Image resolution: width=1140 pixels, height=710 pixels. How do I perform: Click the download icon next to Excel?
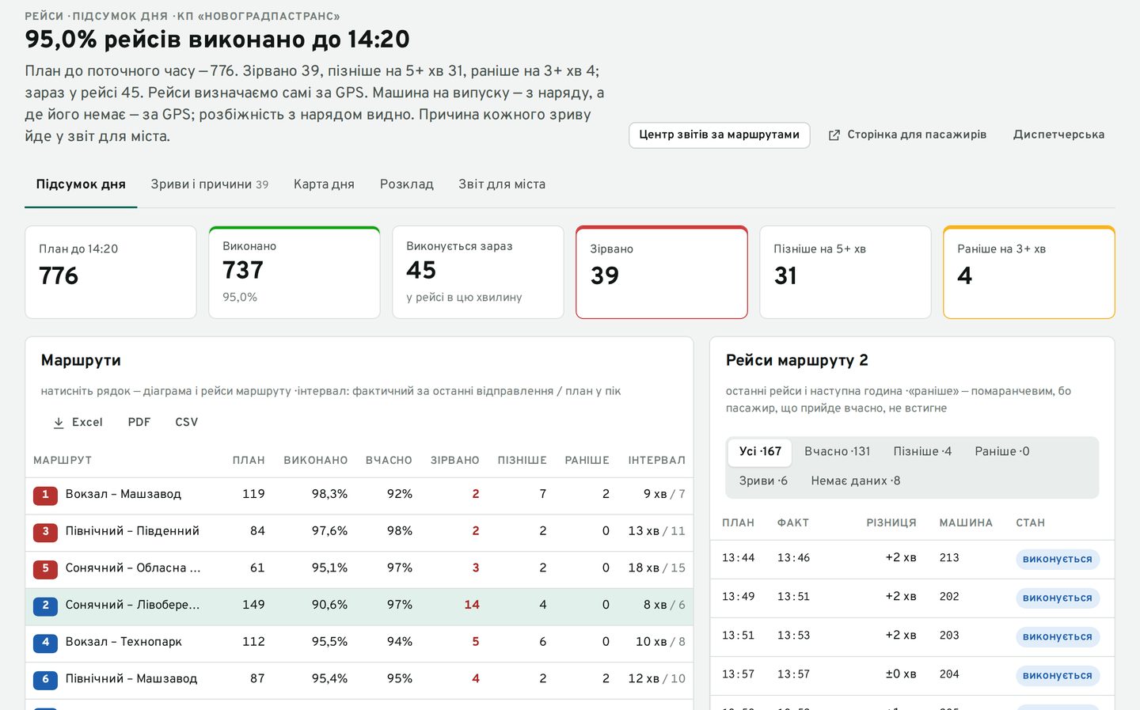(59, 423)
